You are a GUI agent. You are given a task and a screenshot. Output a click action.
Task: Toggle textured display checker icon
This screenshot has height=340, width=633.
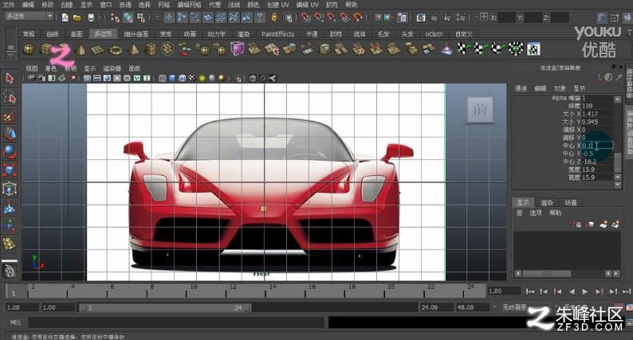(192, 78)
